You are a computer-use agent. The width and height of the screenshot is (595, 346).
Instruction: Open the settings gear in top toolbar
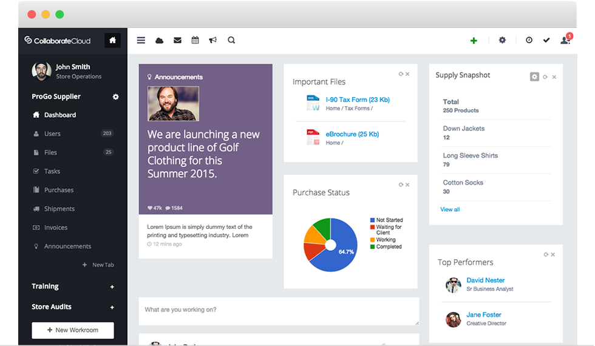502,40
